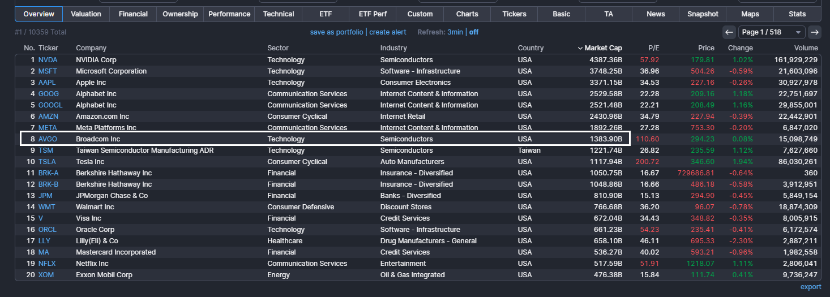Viewport: 830px width, 297px height.
Task: Open the BRK-B ticker link
Action: (48, 184)
